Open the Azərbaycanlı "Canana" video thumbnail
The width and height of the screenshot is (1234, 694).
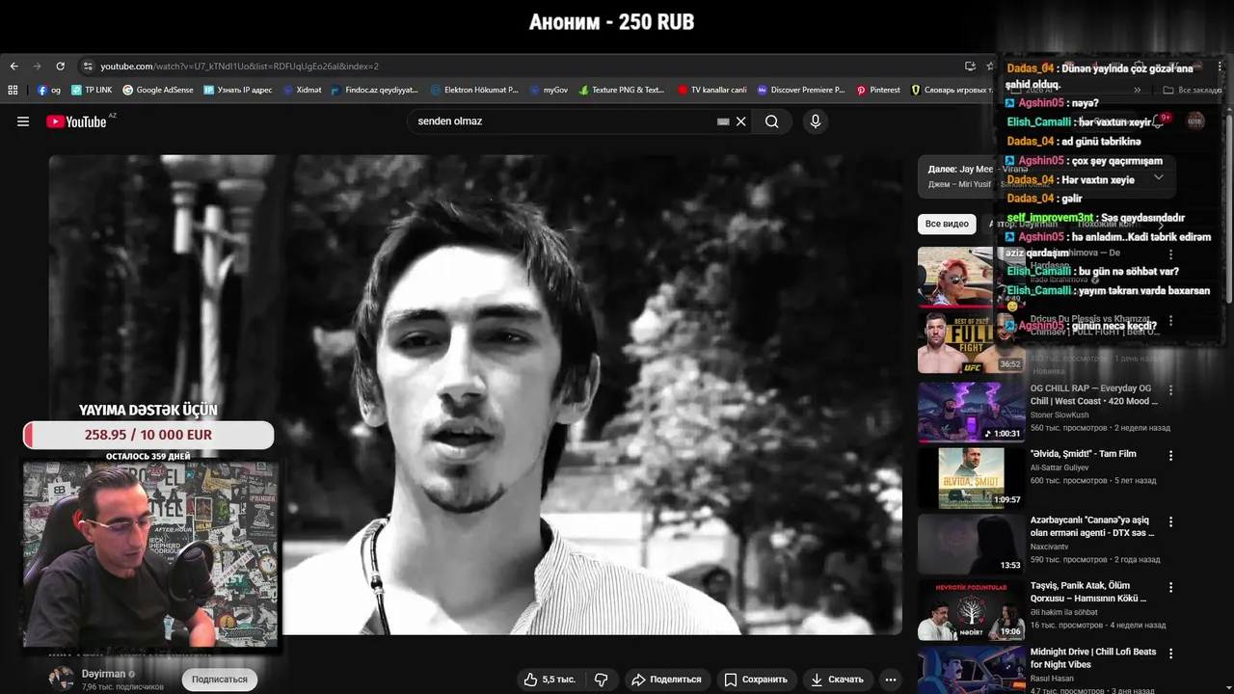pos(971,544)
